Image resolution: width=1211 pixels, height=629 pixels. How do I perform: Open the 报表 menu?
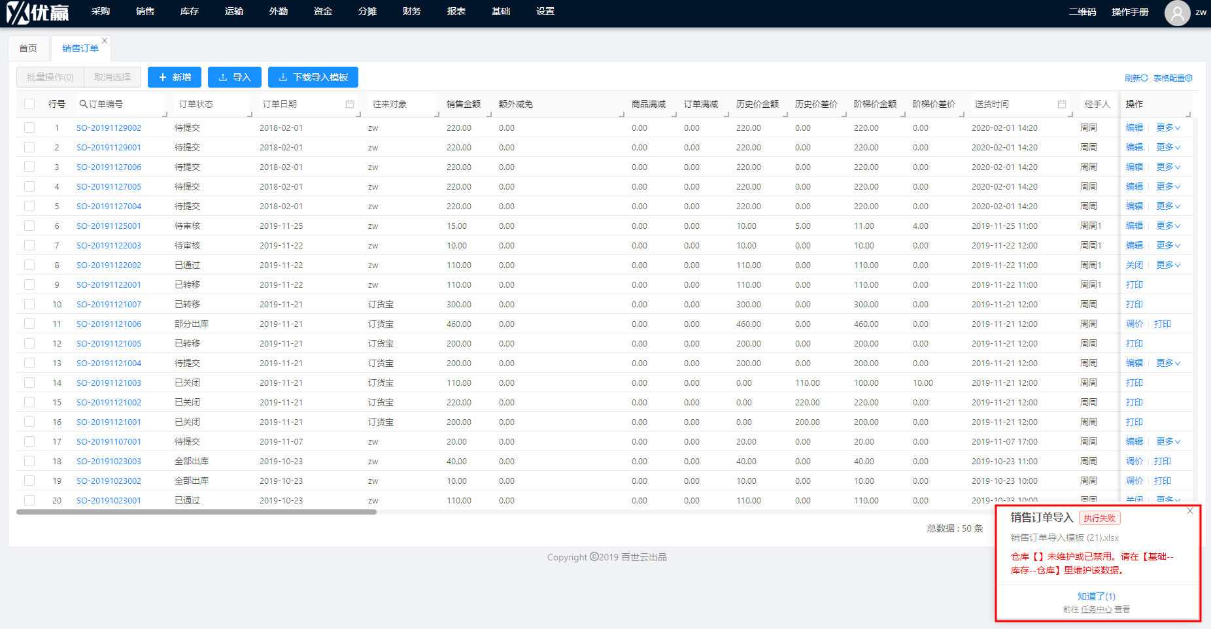click(x=456, y=11)
